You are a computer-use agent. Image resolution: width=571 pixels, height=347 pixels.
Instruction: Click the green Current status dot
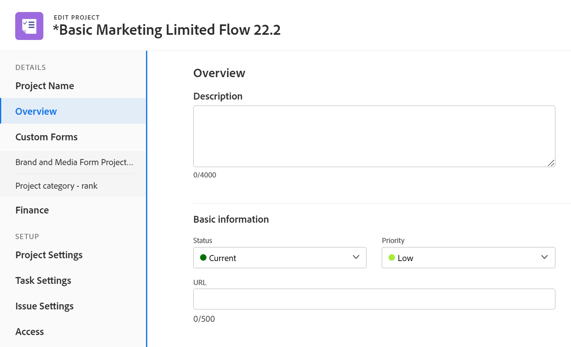203,257
